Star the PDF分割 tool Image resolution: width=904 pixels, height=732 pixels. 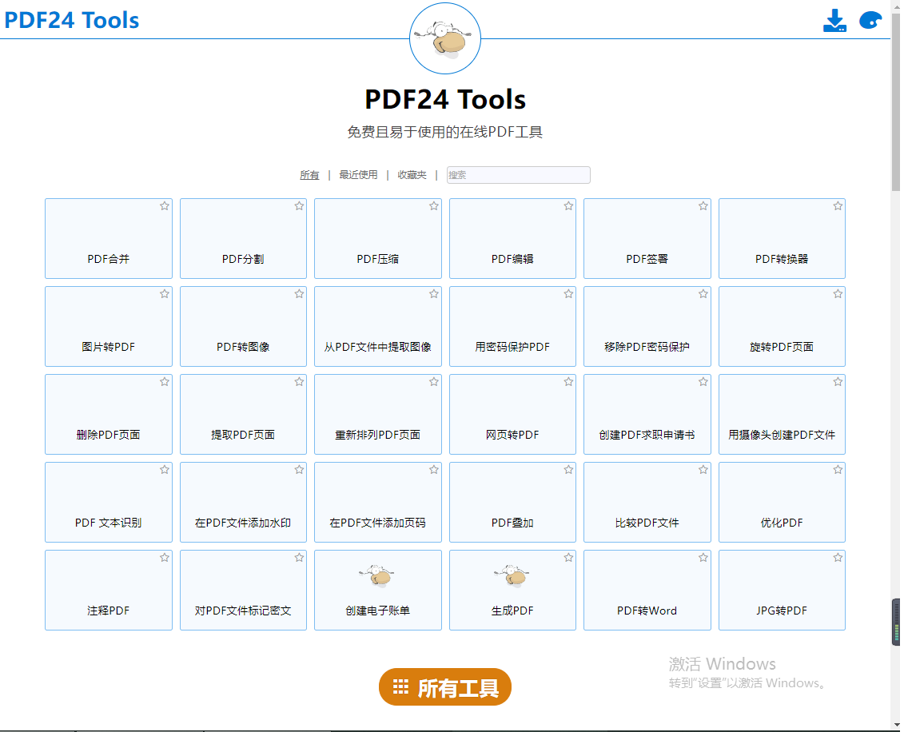tap(299, 205)
